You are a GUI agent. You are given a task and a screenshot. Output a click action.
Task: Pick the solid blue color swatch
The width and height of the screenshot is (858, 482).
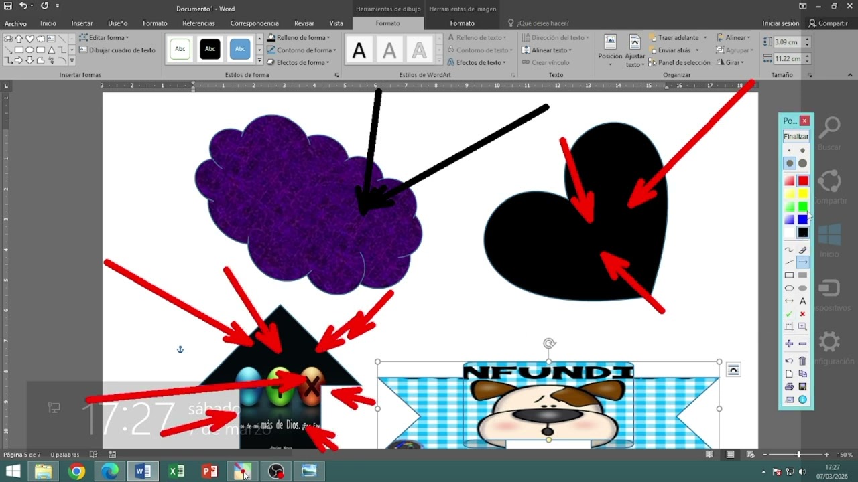[x=803, y=219]
